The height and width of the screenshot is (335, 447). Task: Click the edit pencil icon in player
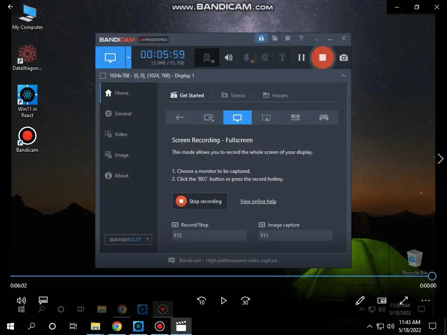point(360,301)
